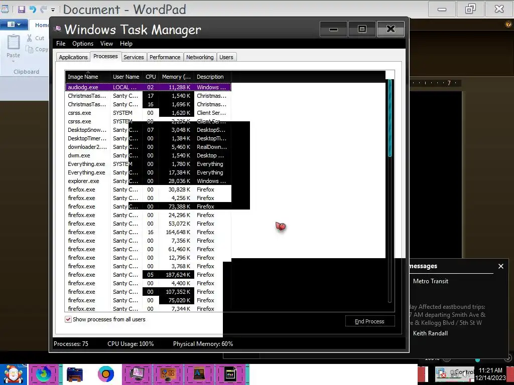Viewport: 514px width, 385px height.
Task: Switch to the Users tab
Action: coord(226,57)
